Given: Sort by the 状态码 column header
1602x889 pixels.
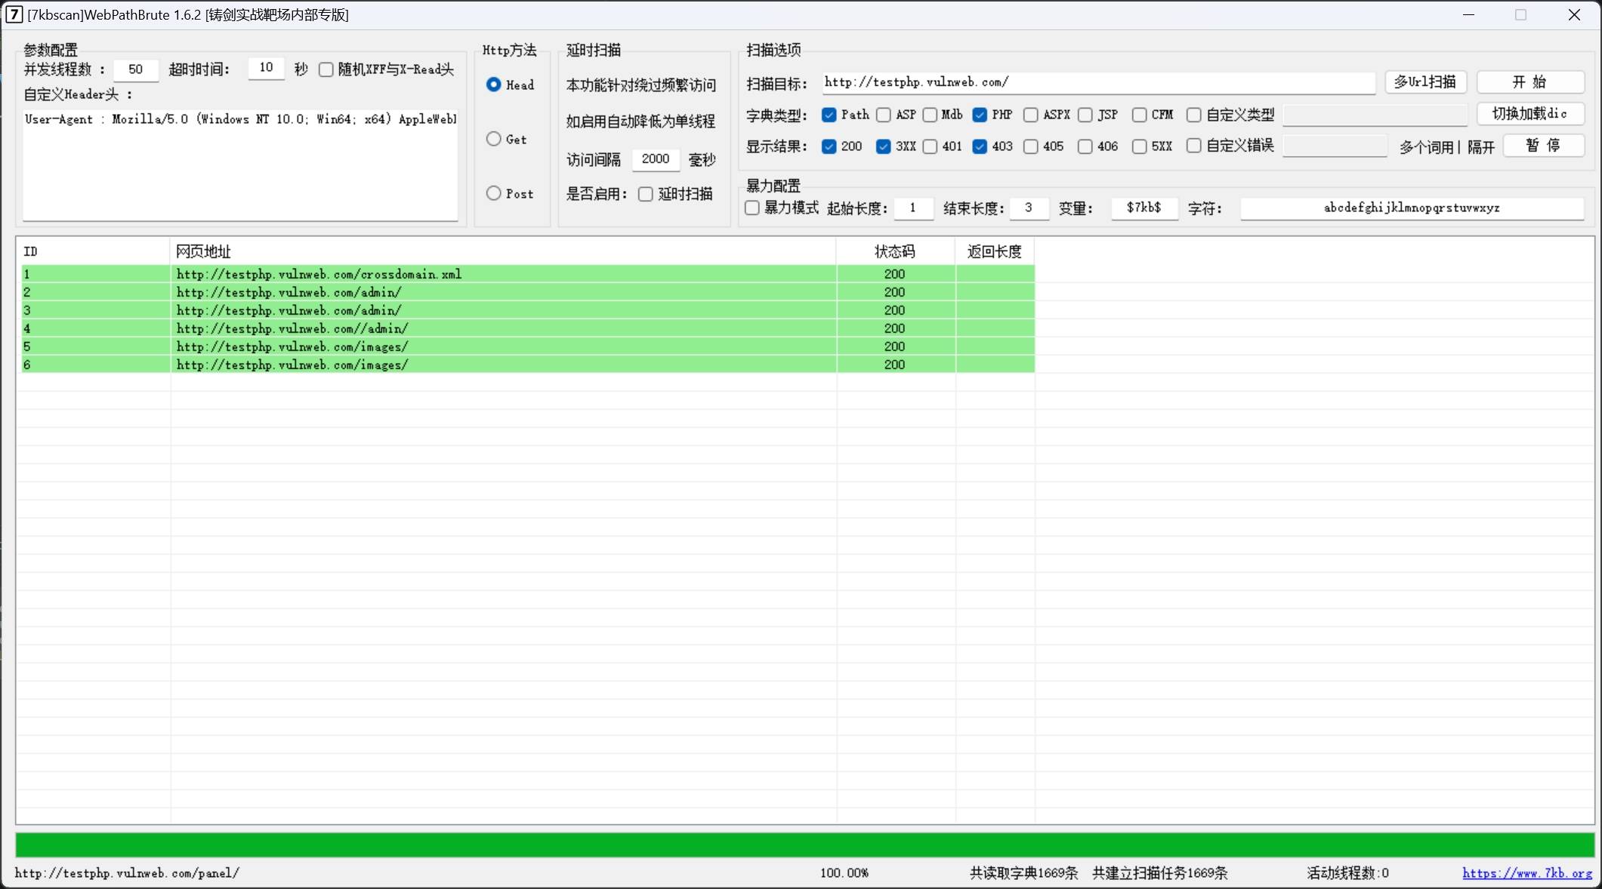Looking at the screenshot, I should click(894, 251).
